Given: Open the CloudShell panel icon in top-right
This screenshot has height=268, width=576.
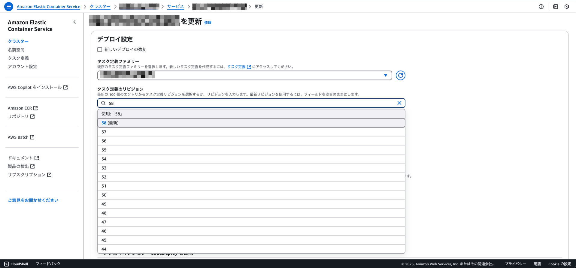Looking at the screenshot, I should tap(555, 7).
